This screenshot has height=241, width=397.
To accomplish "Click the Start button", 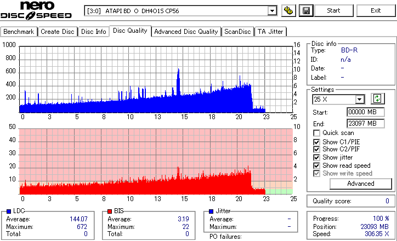I will point(333,10).
